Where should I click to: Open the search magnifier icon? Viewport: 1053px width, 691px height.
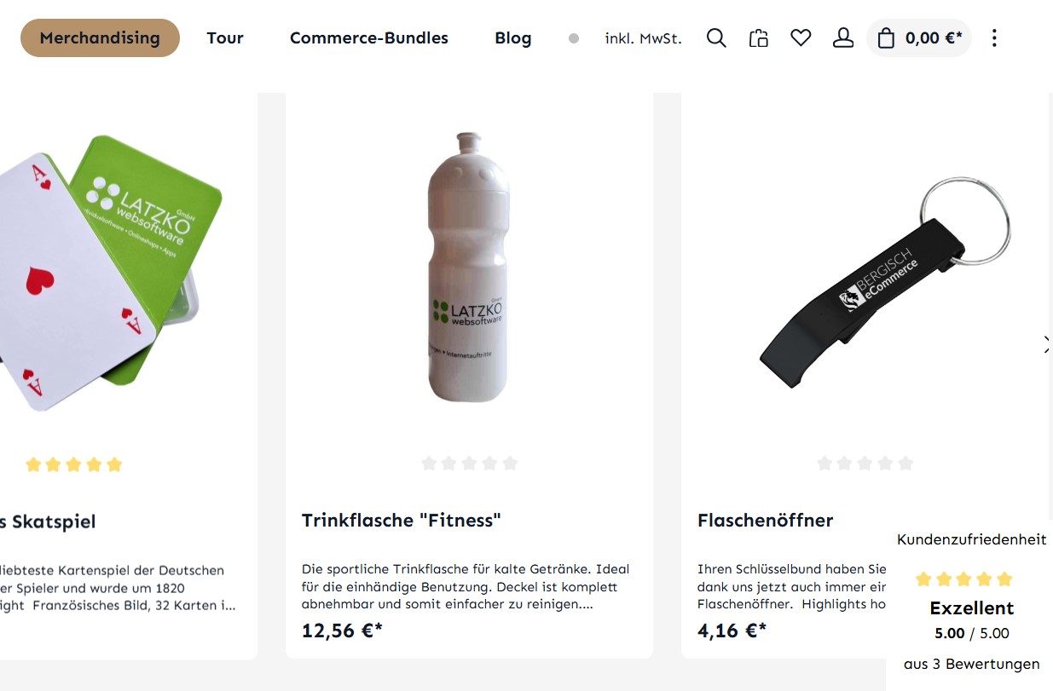pyautogui.click(x=716, y=38)
